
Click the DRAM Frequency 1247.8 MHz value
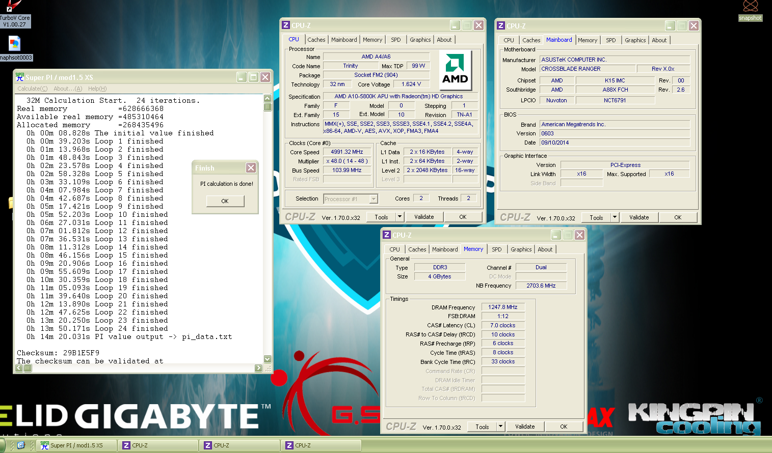pos(503,307)
